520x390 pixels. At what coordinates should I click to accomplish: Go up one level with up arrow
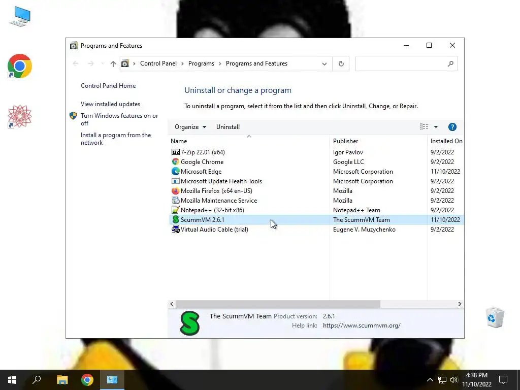pos(113,63)
